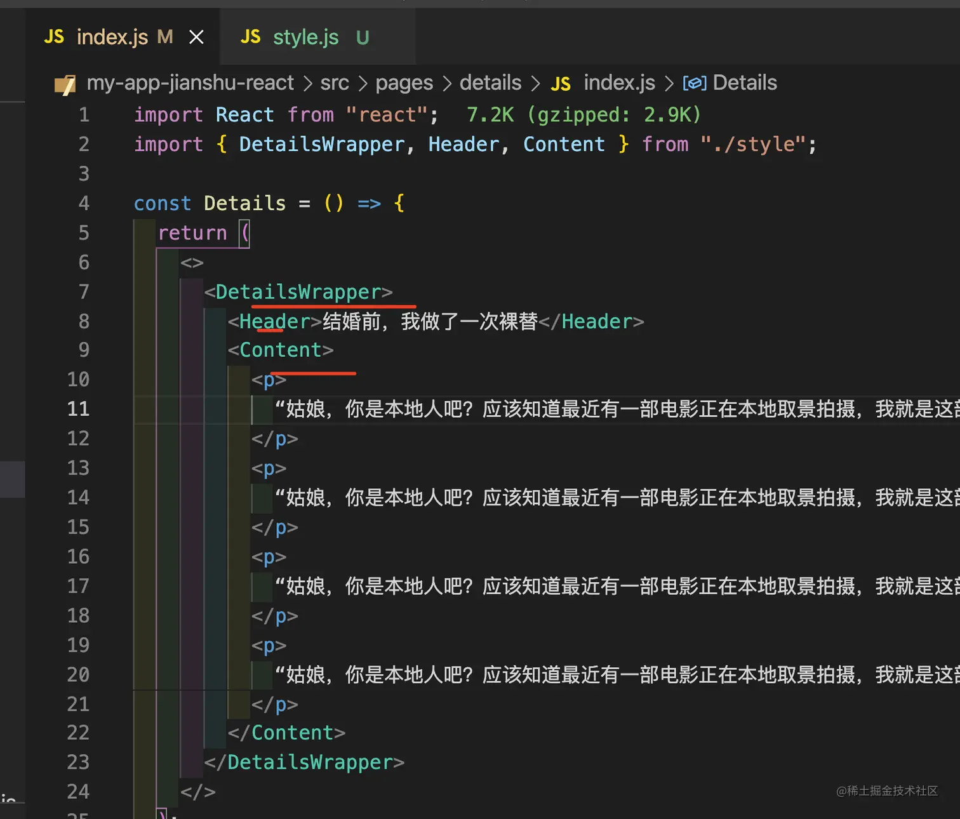Click the opening fragment tag on line 6

pyautogui.click(x=192, y=263)
